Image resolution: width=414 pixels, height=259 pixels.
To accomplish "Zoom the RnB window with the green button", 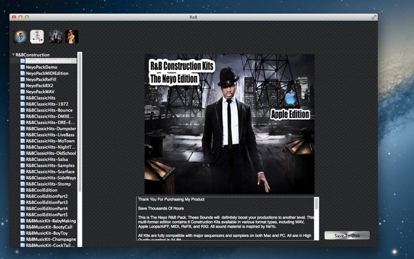I will click(27, 17).
